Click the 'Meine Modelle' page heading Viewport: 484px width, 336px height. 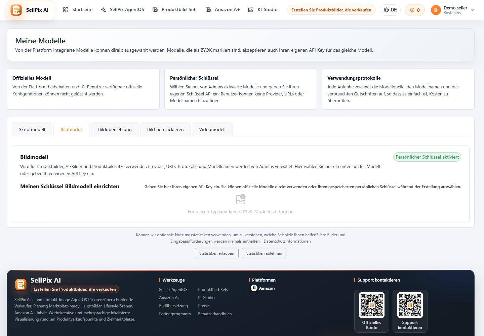click(x=40, y=41)
